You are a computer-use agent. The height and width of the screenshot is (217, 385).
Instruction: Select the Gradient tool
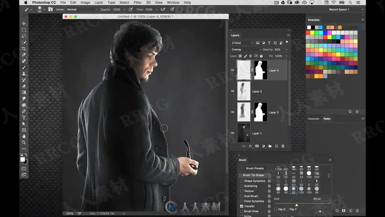pos(24,93)
